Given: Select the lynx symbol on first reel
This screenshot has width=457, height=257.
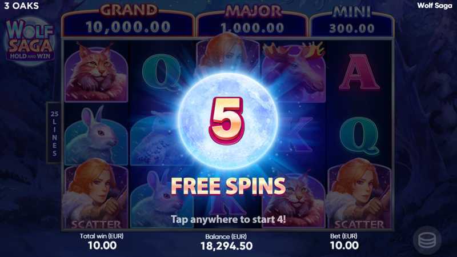Looking at the screenshot, I should [96, 72].
